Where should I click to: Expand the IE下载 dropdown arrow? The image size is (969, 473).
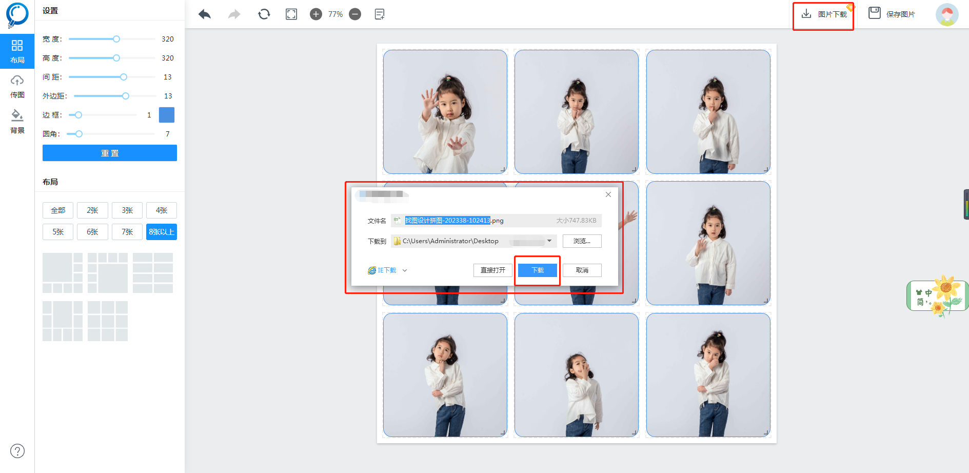(405, 270)
